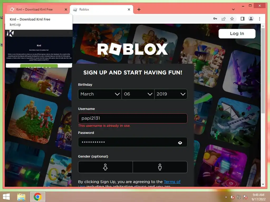
Task: Close the Krnl tab
Action: [x=66, y=9]
